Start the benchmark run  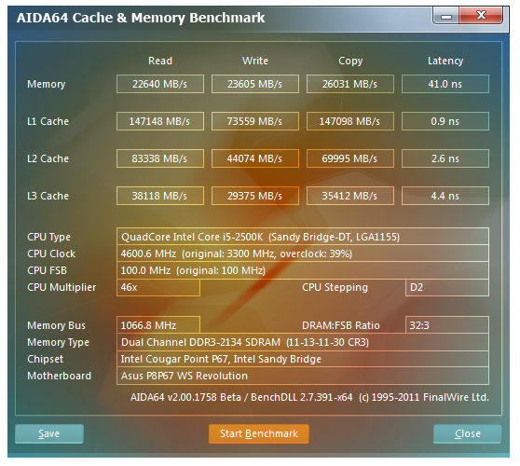click(x=259, y=433)
